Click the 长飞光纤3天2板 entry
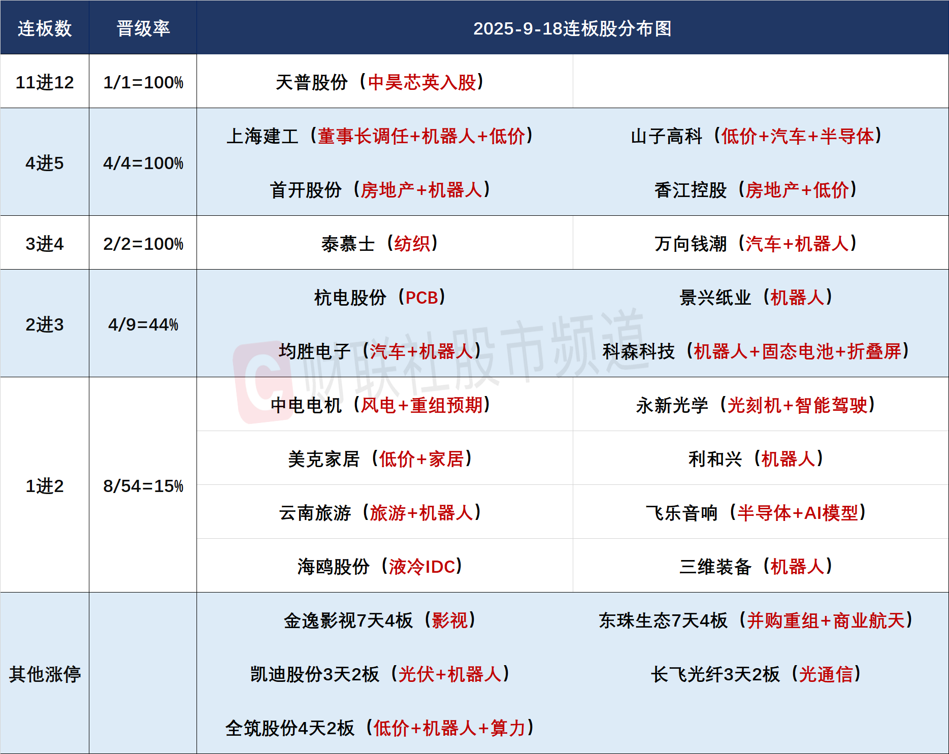This screenshot has width=949, height=754. pyautogui.click(x=757, y=674)
